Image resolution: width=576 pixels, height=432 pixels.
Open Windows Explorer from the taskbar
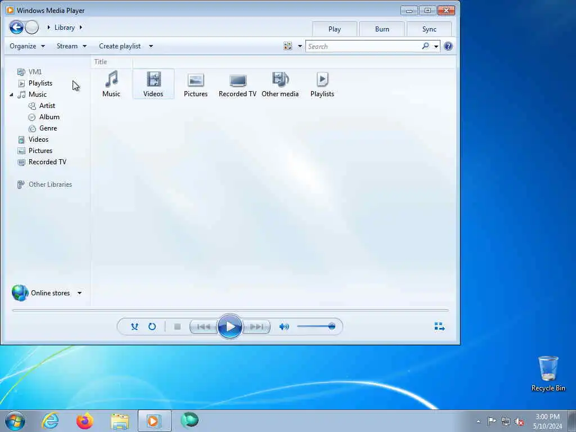(120, 421)
